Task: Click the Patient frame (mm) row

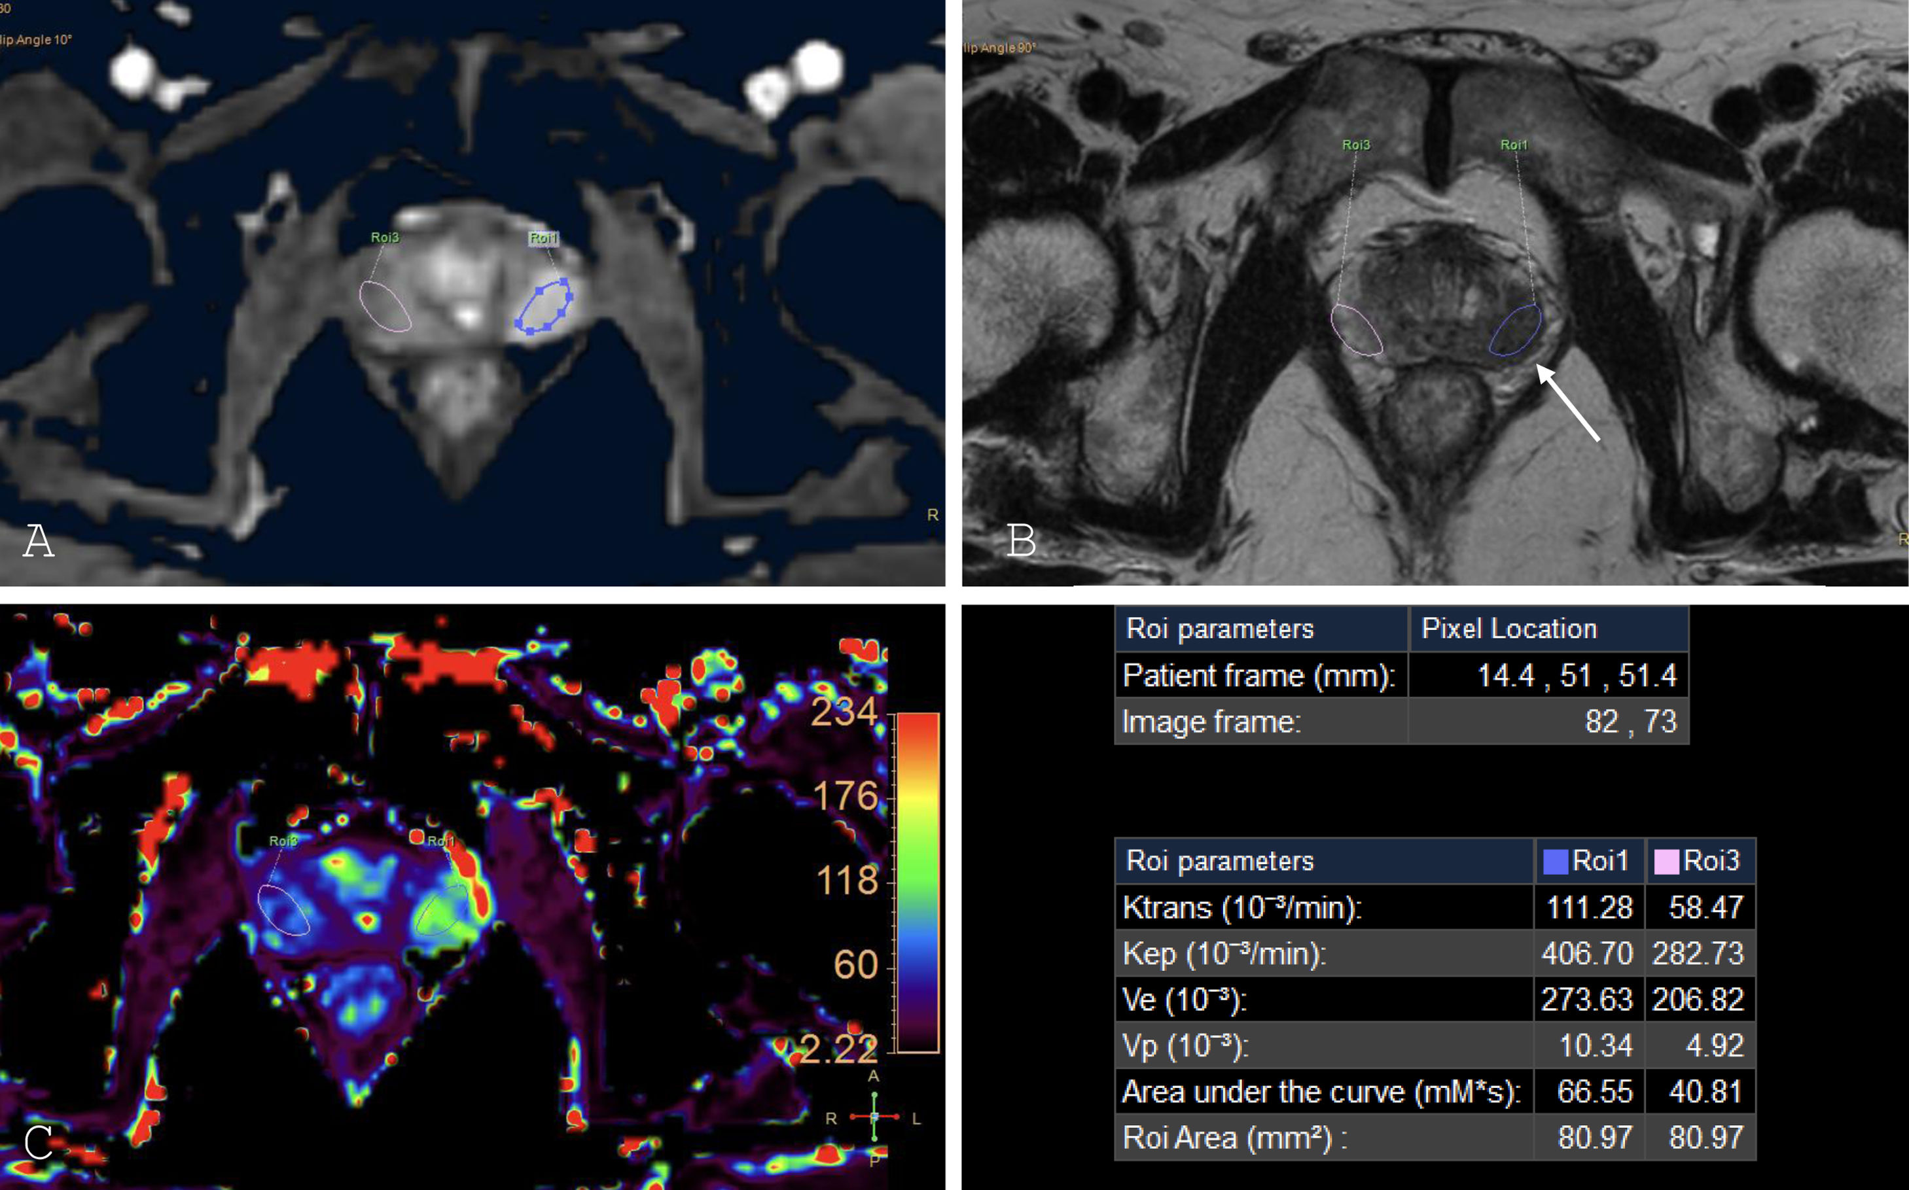Action: click(x=1258, y=675)
